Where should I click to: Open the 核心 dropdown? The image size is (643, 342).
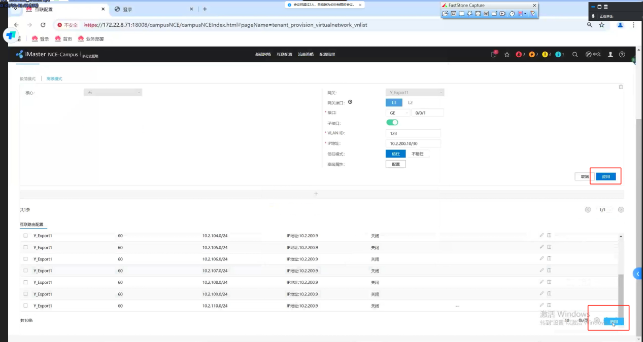point(113,93)
